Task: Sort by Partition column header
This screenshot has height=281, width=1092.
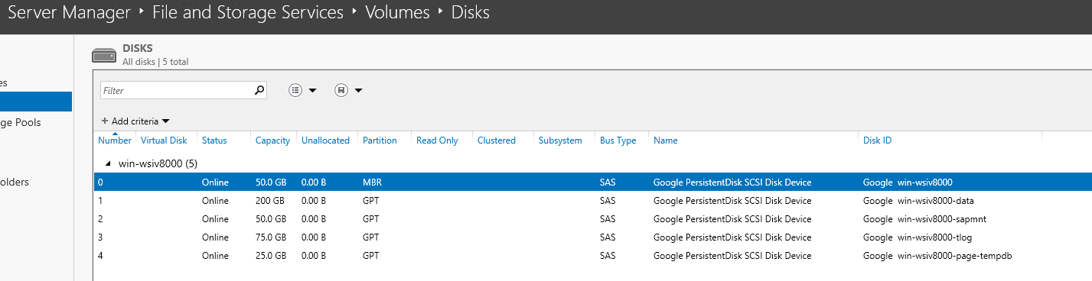Action: [380, 140]
